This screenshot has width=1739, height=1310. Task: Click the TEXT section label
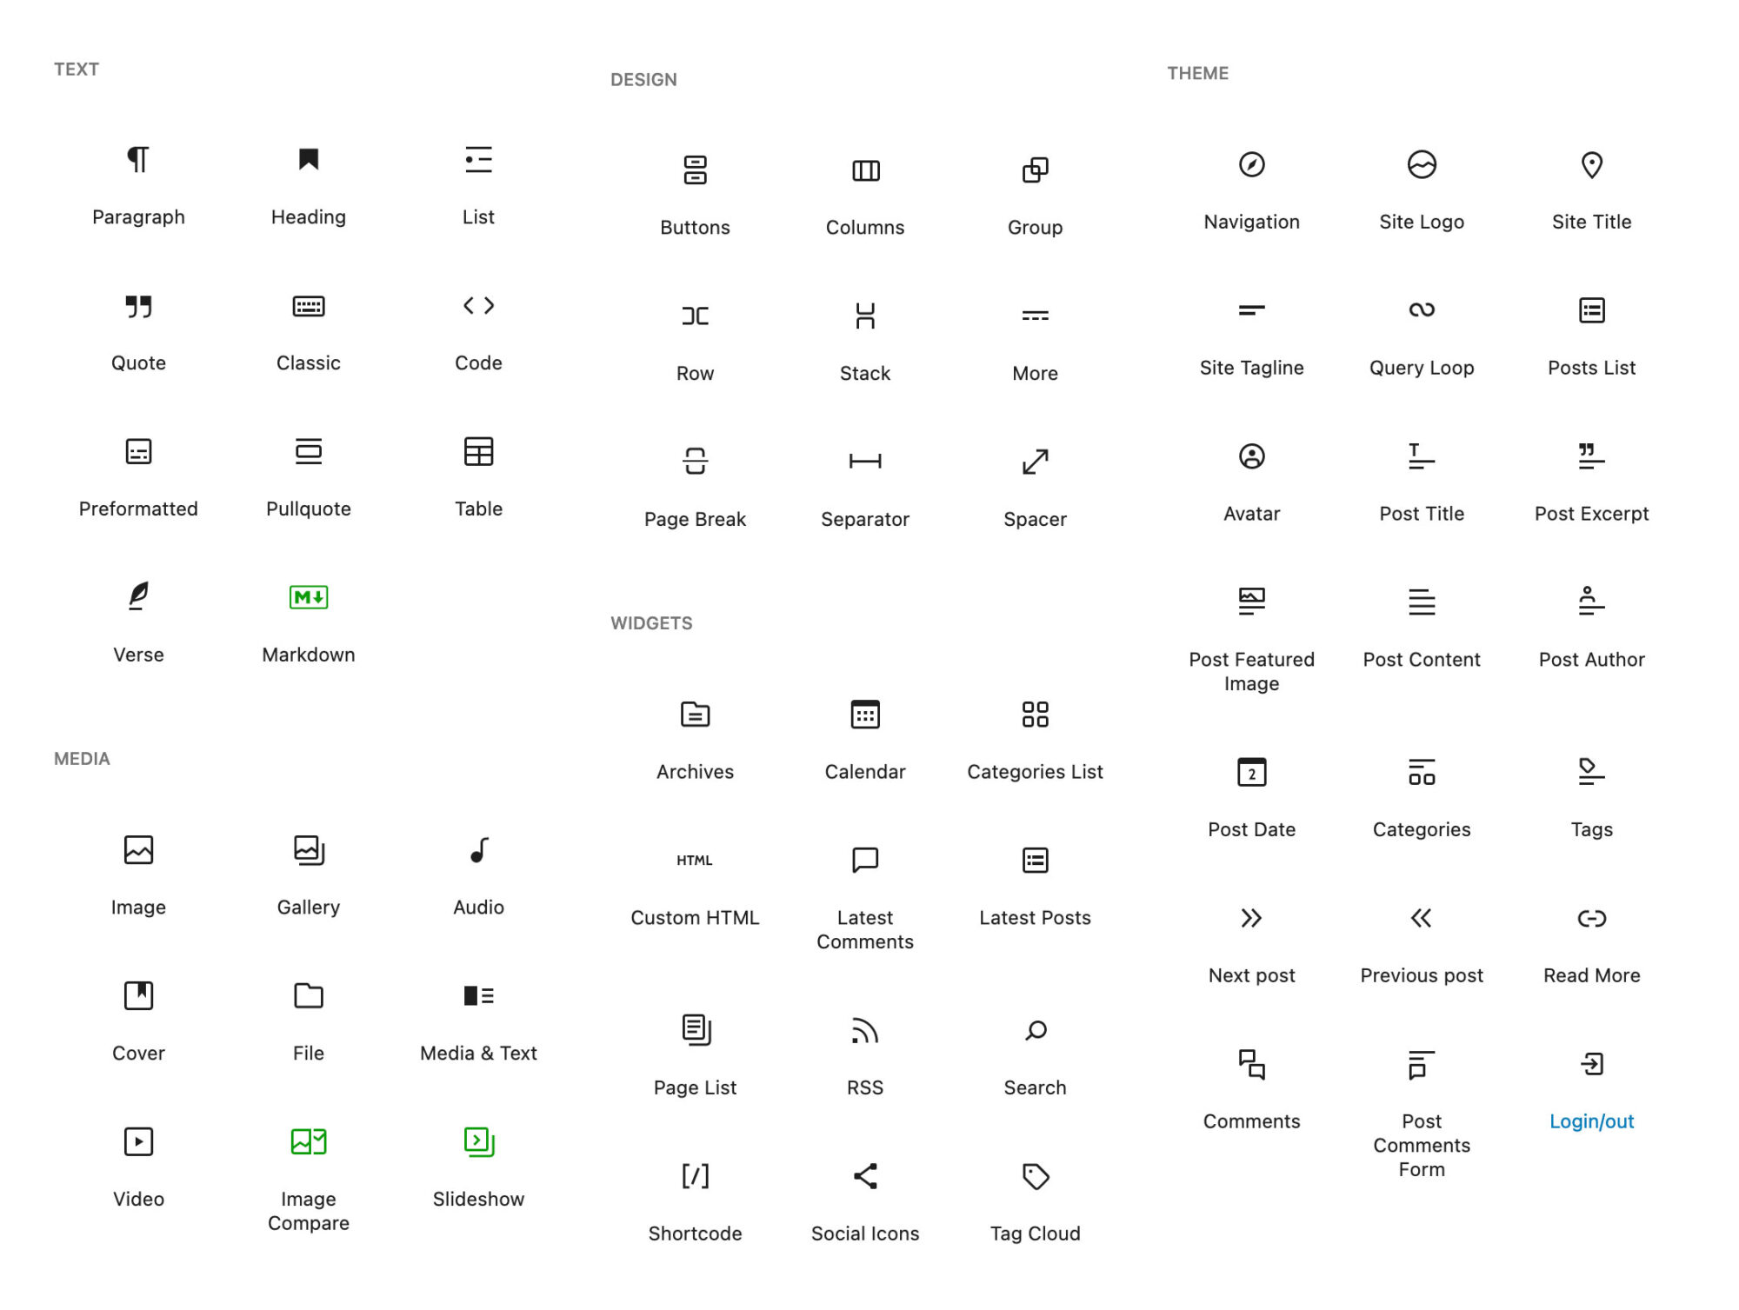pos(77,69)
